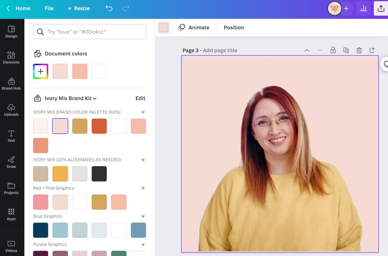Open the Uploads panel
The image size is (388, 256).
11,110
